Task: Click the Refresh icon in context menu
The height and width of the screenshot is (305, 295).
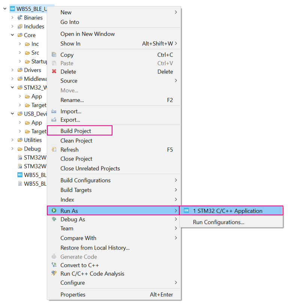Action: tap(54, 149)
